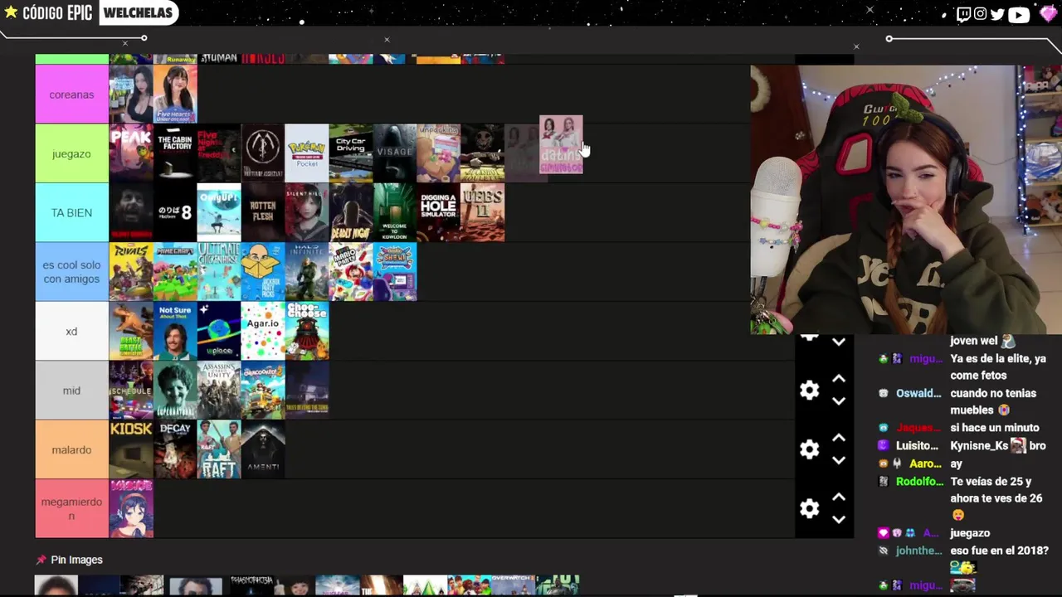The height and width of the screenshot is (597, 1062).
Task: Pick the dating simulator tile being dragged
Action: (x=561, y=145)
